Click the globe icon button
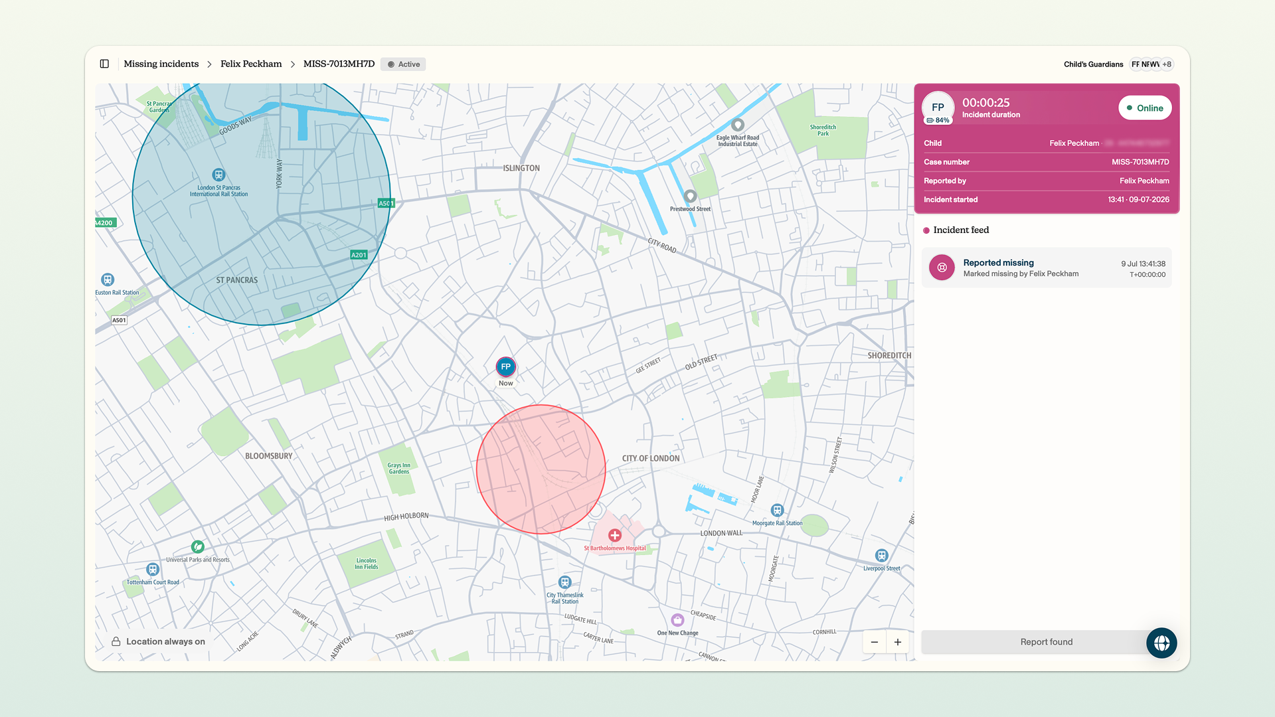Image resolution: width=1275 pixels, height=717 pixels. (x=1161, y=643)
